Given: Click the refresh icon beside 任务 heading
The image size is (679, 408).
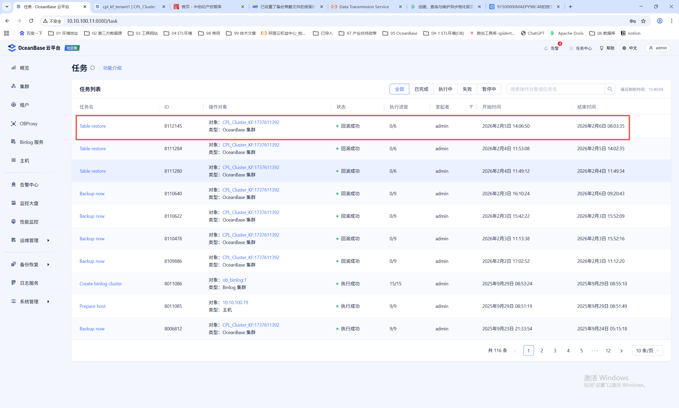Looking at the screenshot, I should [x=93, y=68].
